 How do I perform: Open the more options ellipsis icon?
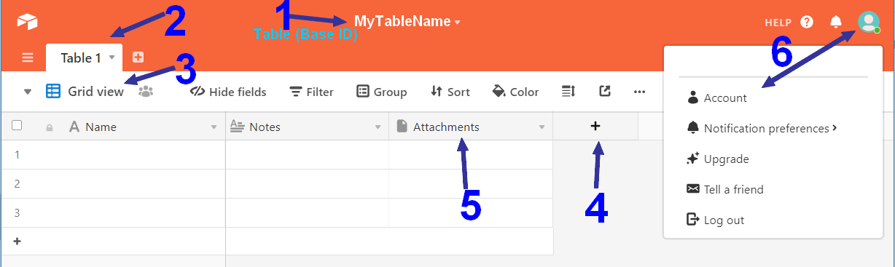pos(640,92)
